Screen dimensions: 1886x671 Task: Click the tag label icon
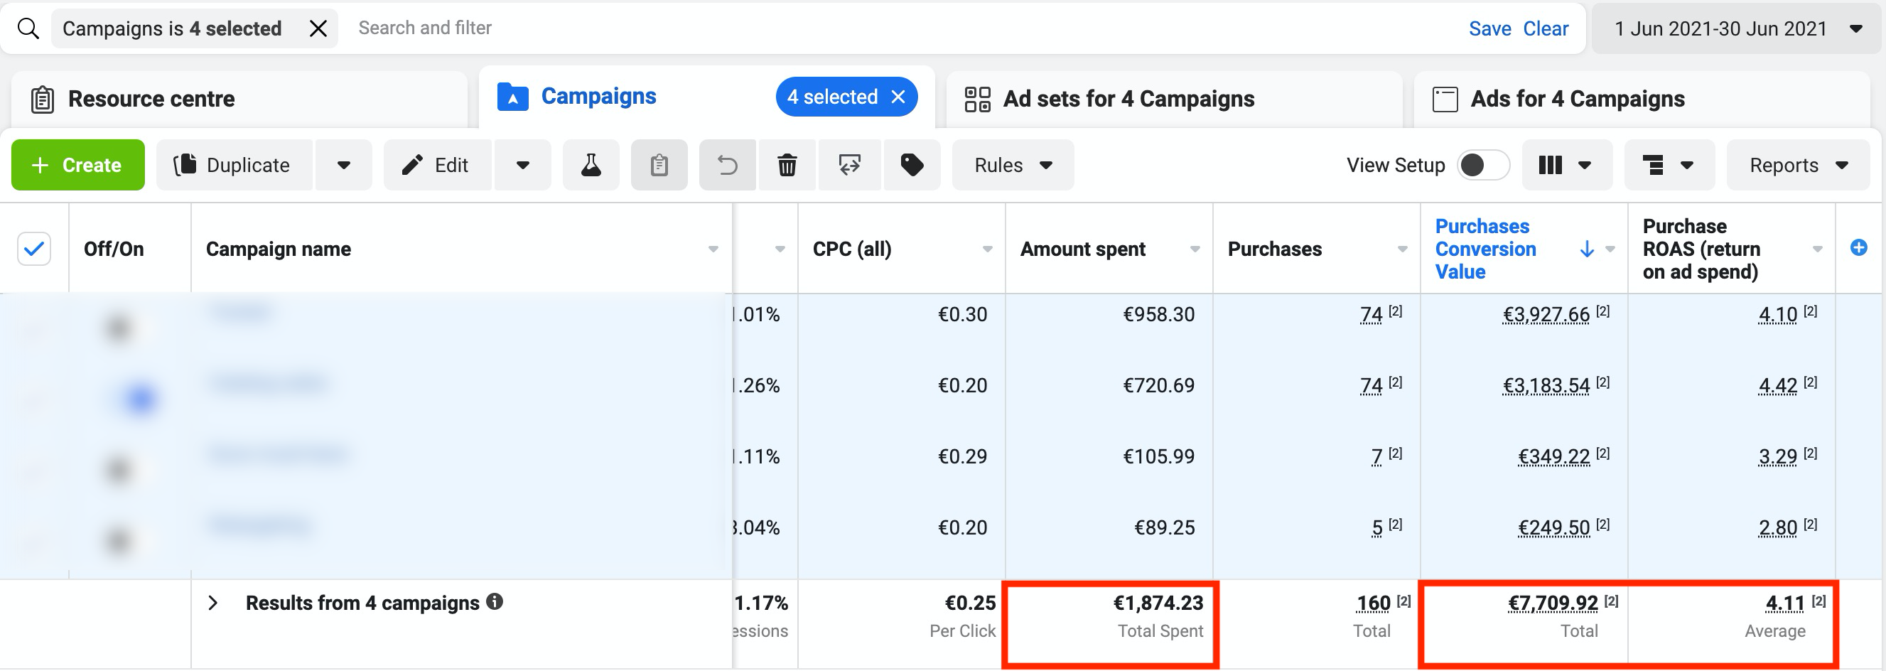pos(912,166)
